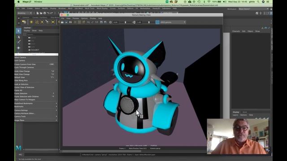Expand the Camera Tools submenu
Image resolution: width=287 pixels, height=161 pixels.
point(36,116)
